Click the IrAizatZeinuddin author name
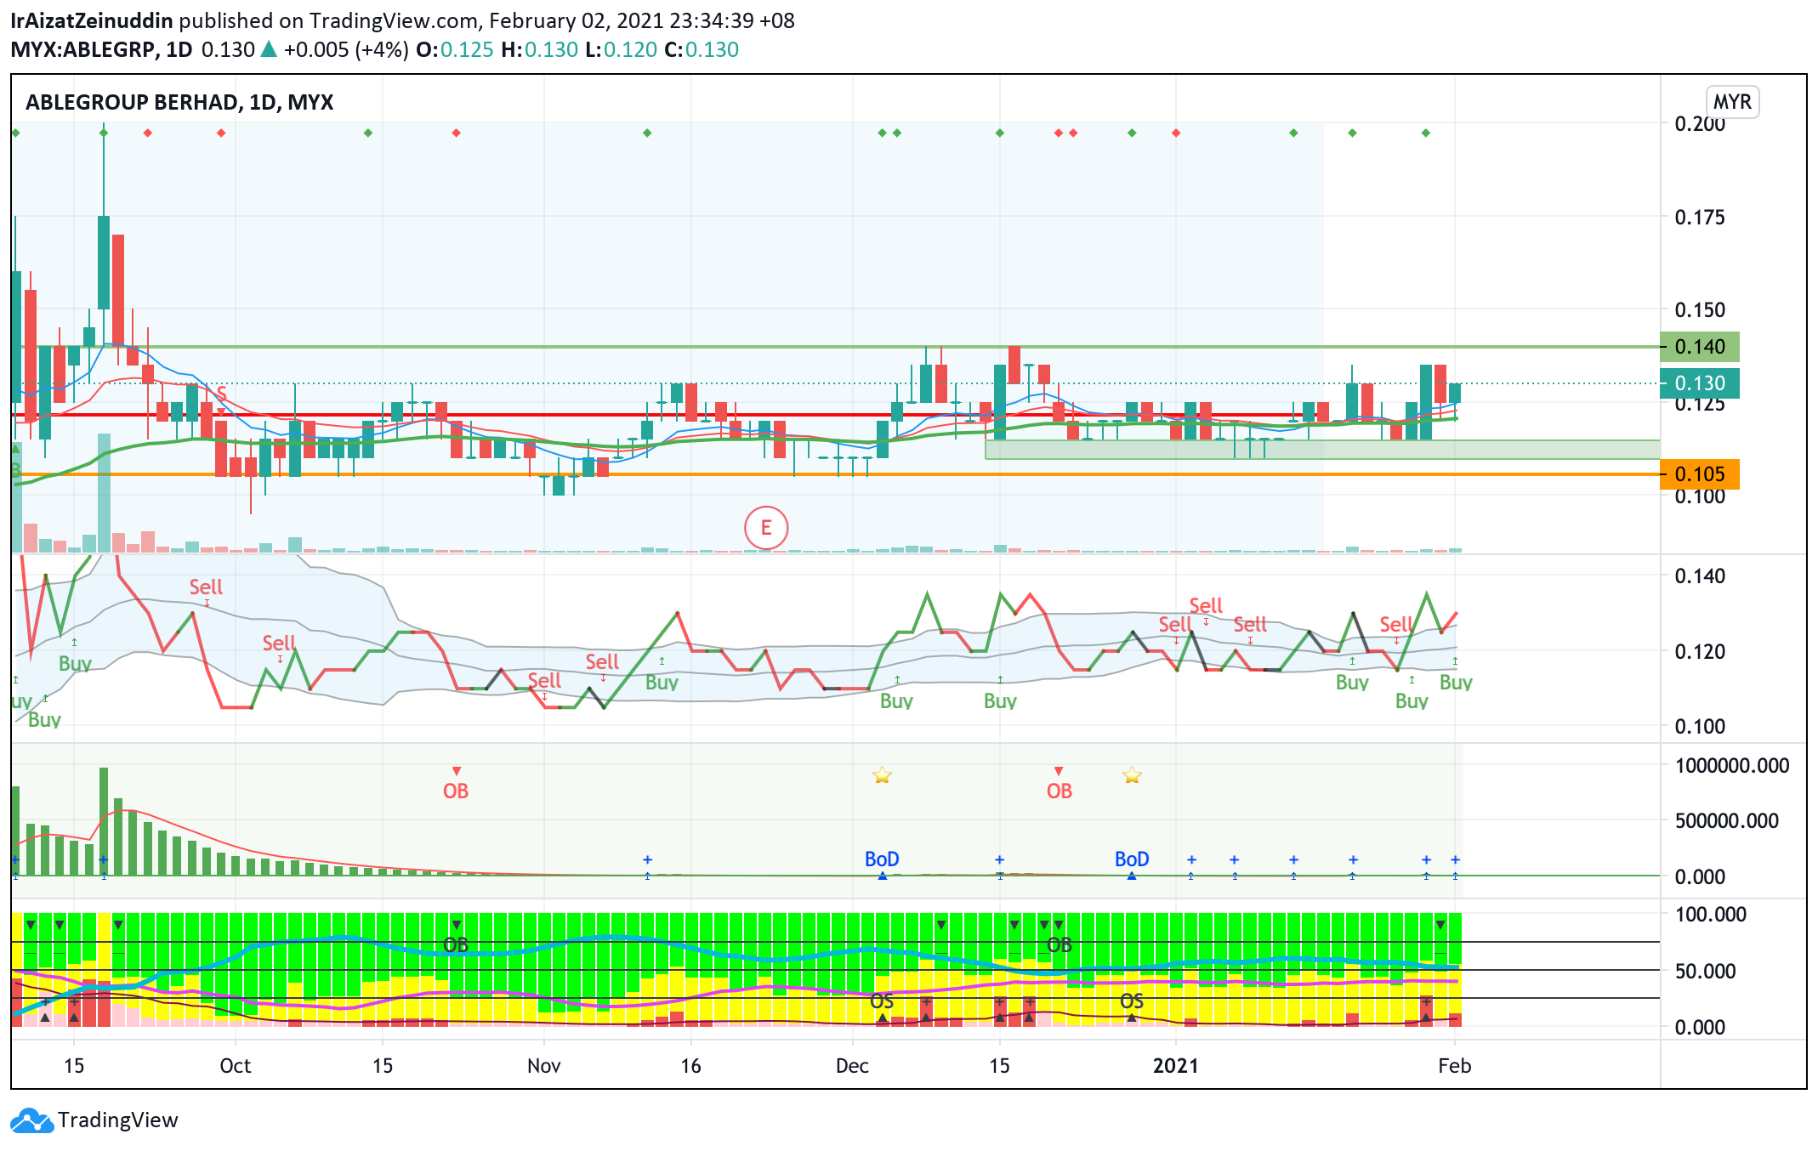The height and width of the screenshot is (1151, 1818). pos(91,20)
